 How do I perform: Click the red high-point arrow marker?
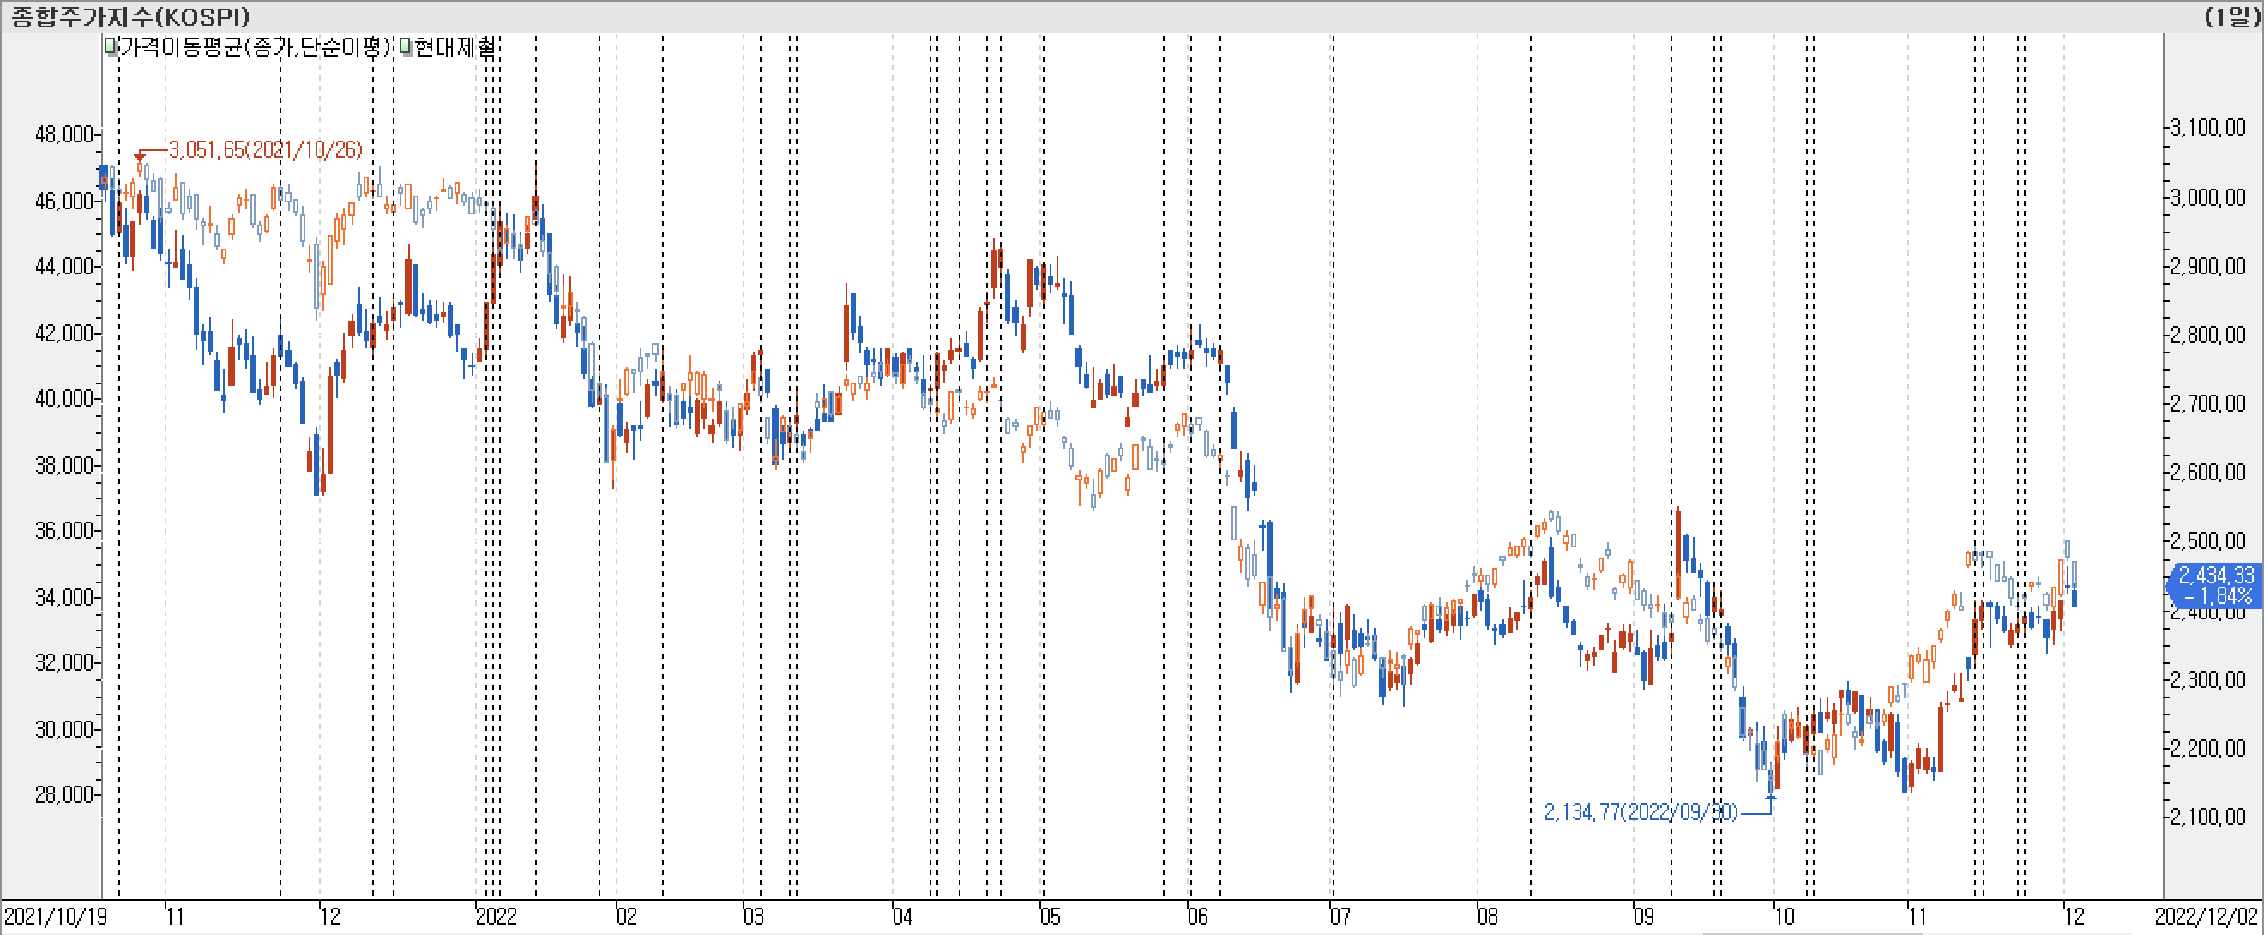(140, 157)
